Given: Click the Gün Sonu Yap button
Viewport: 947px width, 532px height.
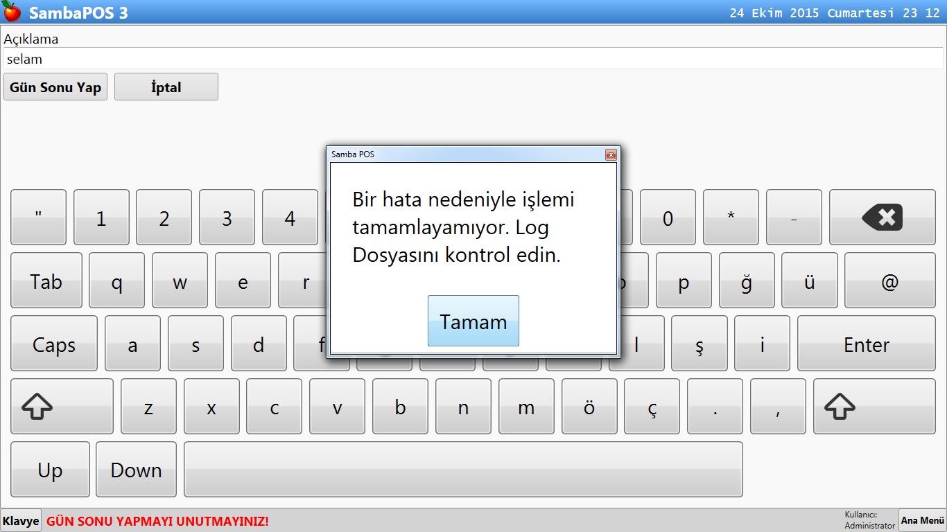Looking at the screenshot, I should (x=55, y=87).
